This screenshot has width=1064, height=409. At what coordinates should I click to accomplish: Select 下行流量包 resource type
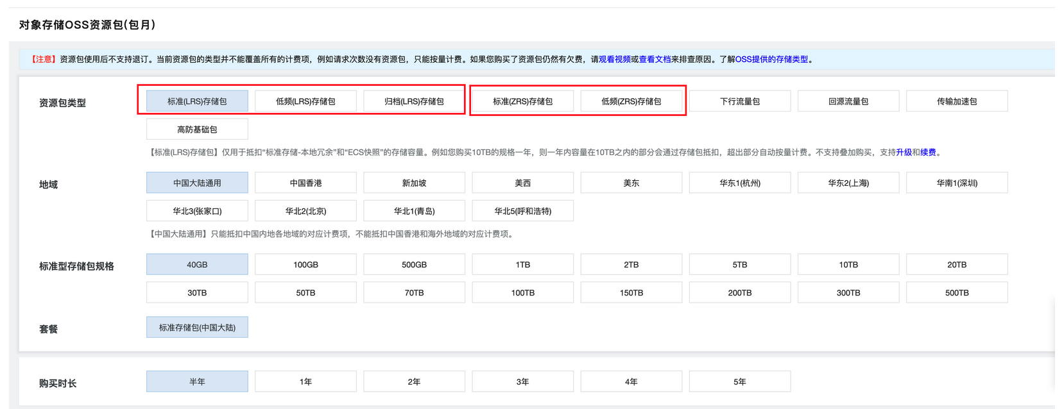(x=740, y=101)
